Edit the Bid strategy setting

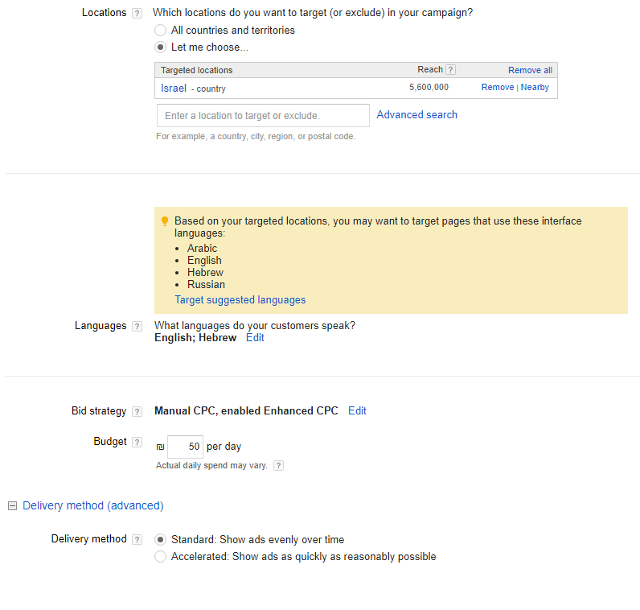coord(357,411)
